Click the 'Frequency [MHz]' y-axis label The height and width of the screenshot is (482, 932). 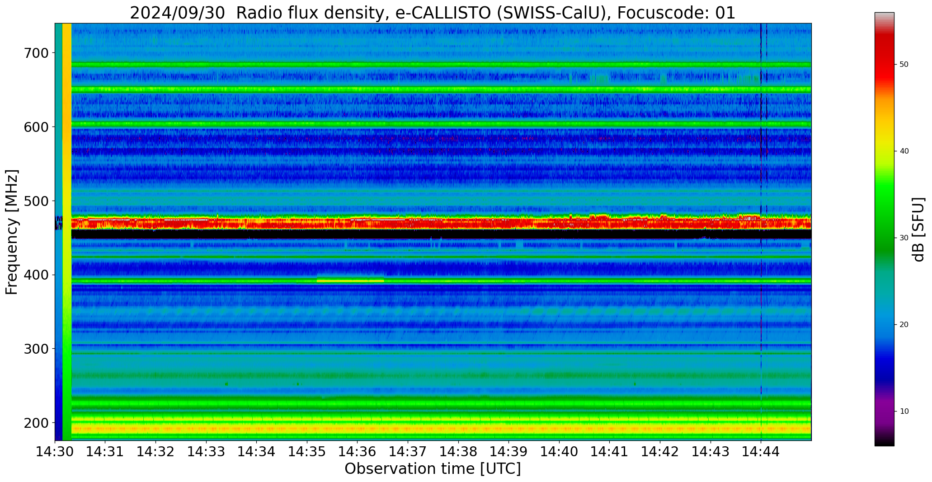click(x=12, y=232)
